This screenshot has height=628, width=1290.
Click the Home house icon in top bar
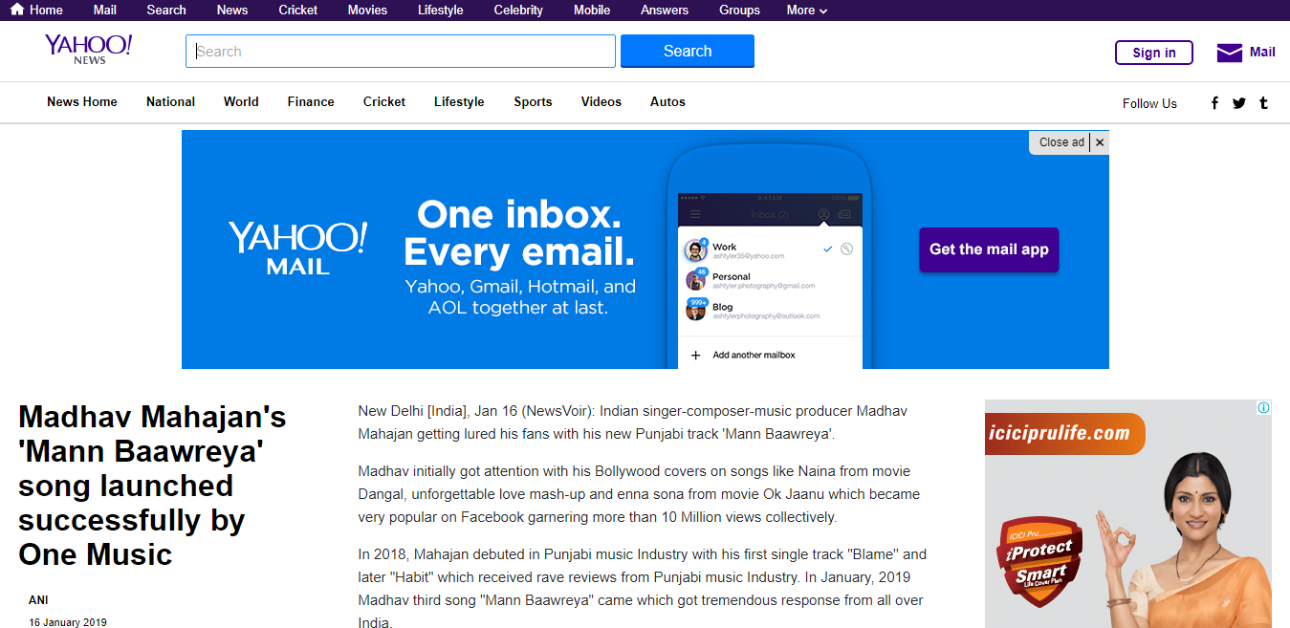tap(17, 10)
